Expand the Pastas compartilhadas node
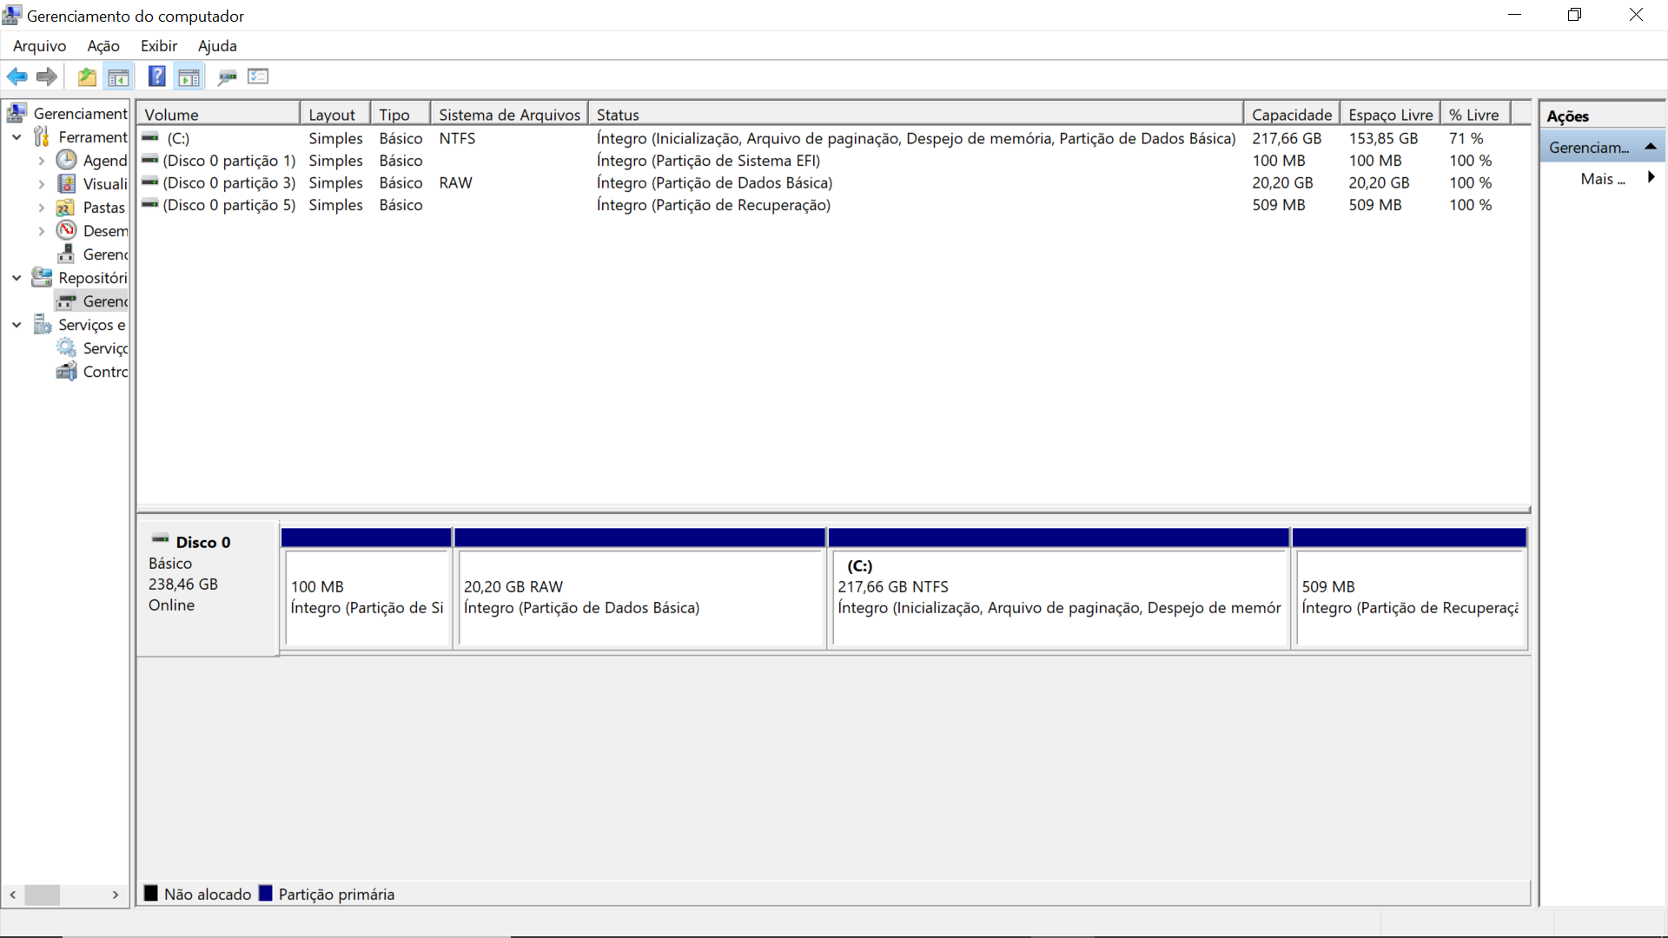This screenshot has width=1668, height=938. (41, 208)
